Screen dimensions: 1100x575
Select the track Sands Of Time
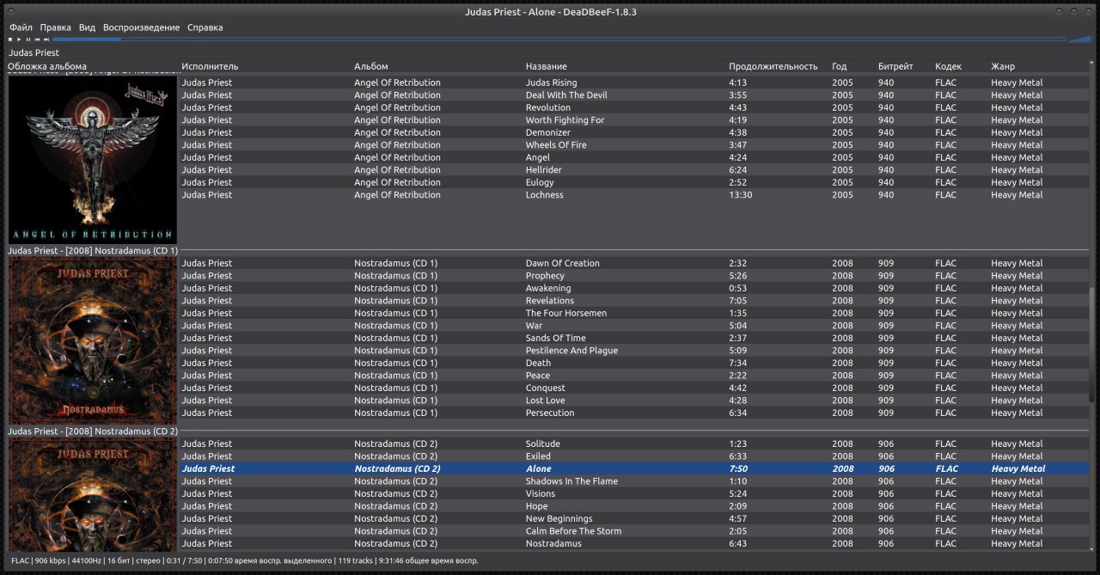tap(634, 338)
